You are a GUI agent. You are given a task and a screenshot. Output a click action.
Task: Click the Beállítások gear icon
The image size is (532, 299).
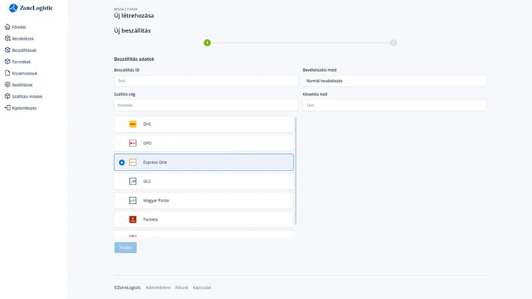click(x=7, y=84)
